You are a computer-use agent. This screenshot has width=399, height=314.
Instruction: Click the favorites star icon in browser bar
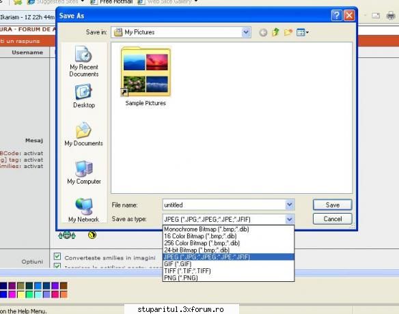pyautogui.click(x=18, y=2)
